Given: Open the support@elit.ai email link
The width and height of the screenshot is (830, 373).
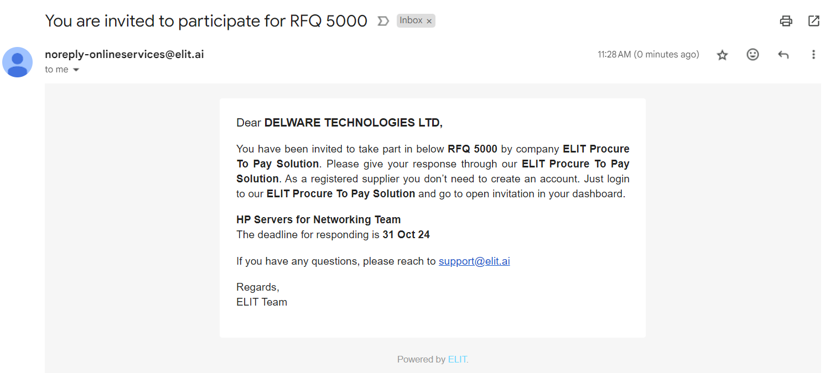Looking at the screenshot, I should point(474,261).
